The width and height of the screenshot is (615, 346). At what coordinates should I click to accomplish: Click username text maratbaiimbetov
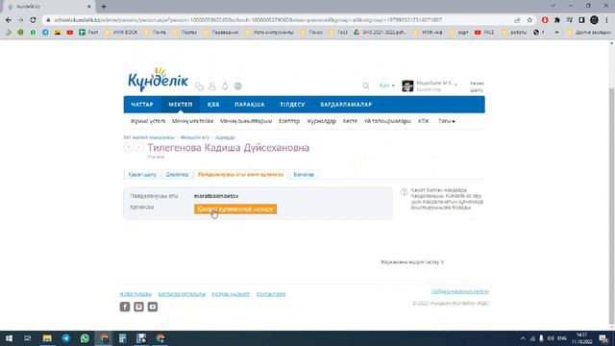pos(216,196)
